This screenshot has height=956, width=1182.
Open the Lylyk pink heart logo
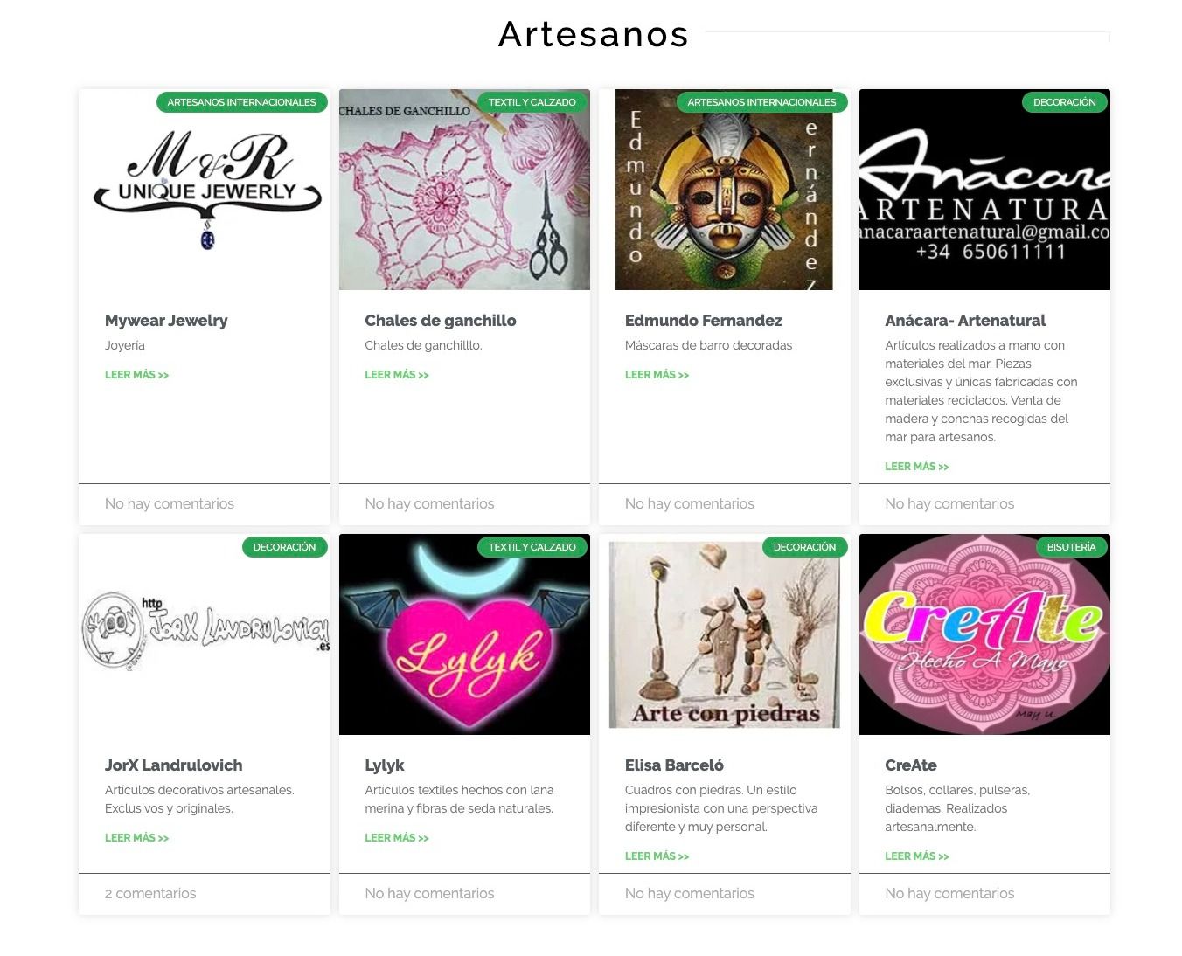464,634
